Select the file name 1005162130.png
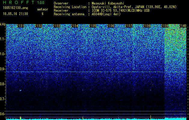 click(x=16, y=8)
